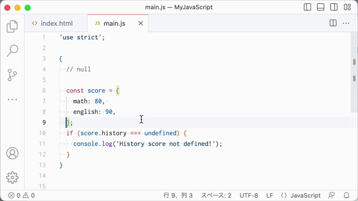
Task: Click the 'use strict' string on line 1
Action: pyautogui.click(x=80, y=37)
